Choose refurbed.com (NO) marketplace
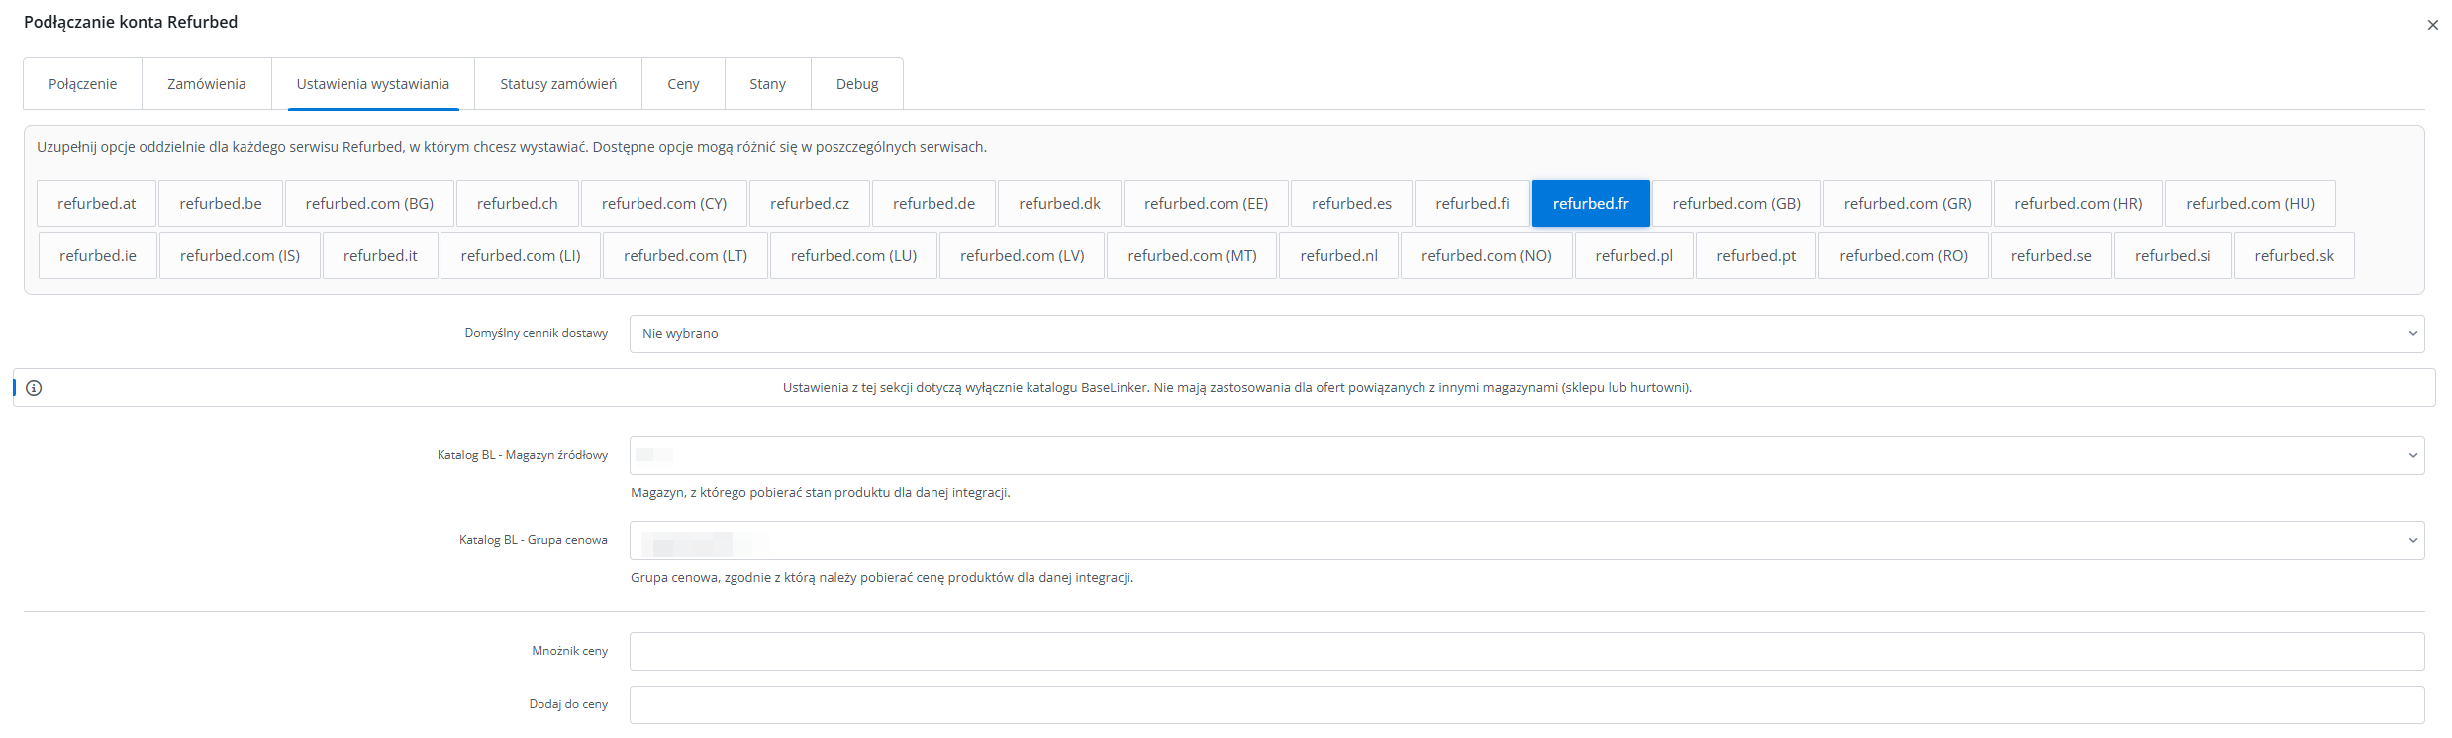The height and width of the screenshot is (738, 2452). pyautogui.click(x=1487, y=256)
